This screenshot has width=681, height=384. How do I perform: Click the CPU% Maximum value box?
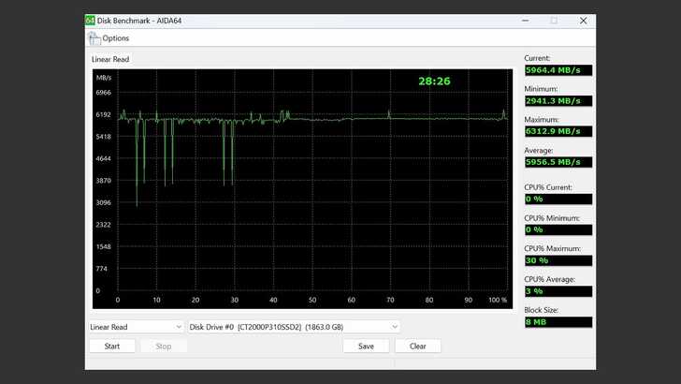(x=558, y=260)
